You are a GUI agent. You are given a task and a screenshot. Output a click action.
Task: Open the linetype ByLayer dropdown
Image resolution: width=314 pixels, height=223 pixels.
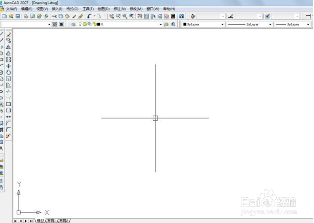[x=270, y=24]
